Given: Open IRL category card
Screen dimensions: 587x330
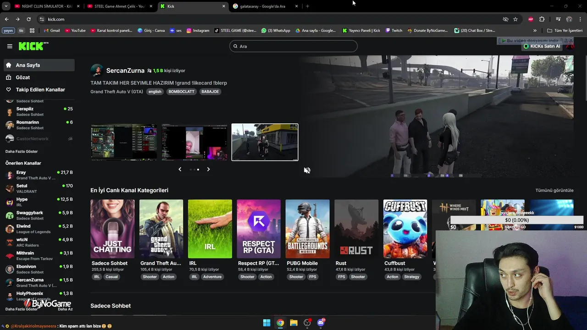Looking at the screenshot, I should tap(210, 229).
